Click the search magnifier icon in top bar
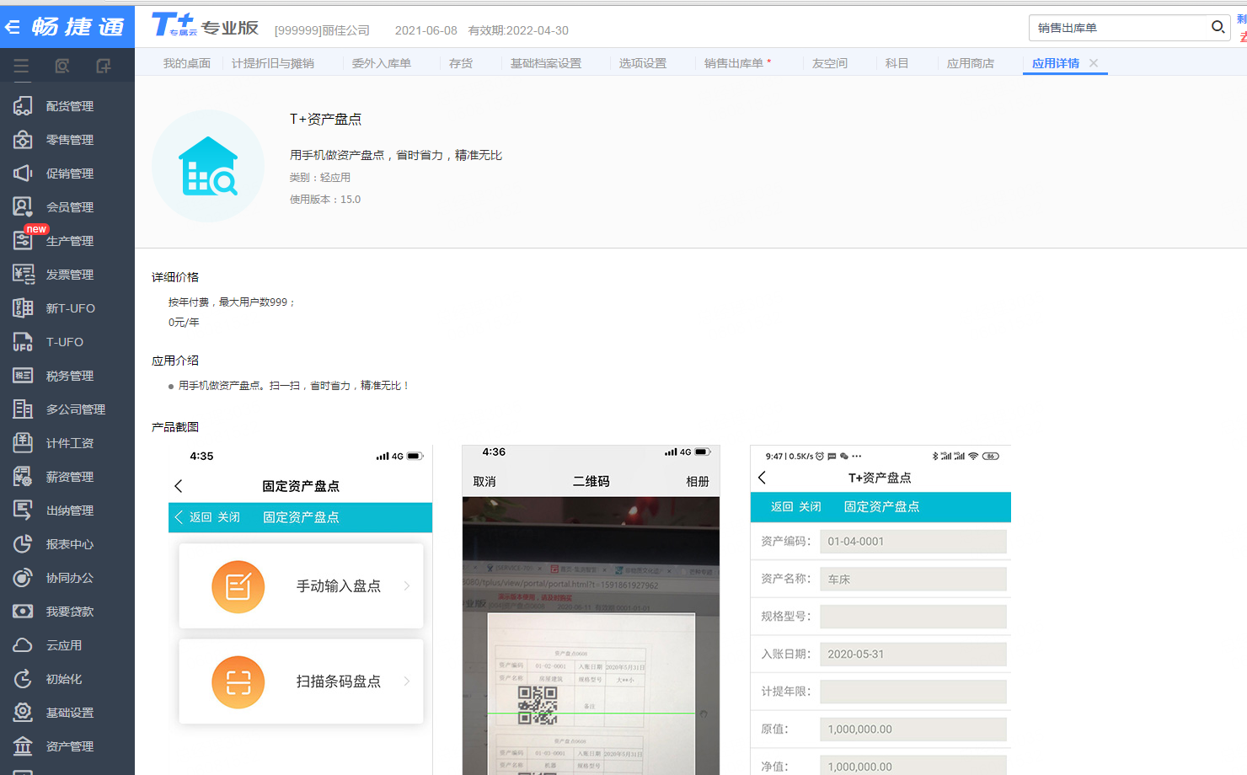This screenshot has width=1247, height=775. [x=1218, y=27]
